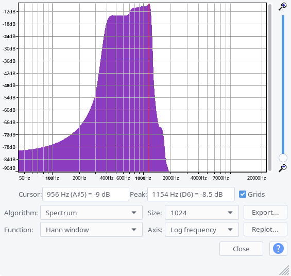This screenshot has width=291, height=276.
Task: Click the Replot... button
Action: tap(265, 229)
